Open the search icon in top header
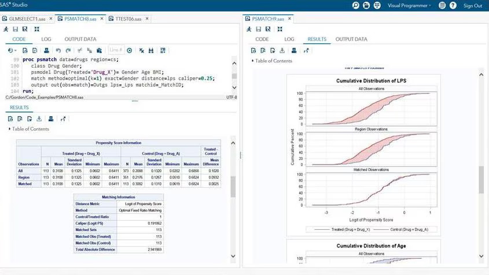Viewport: 489px width, 275px height. pos(356,5)
